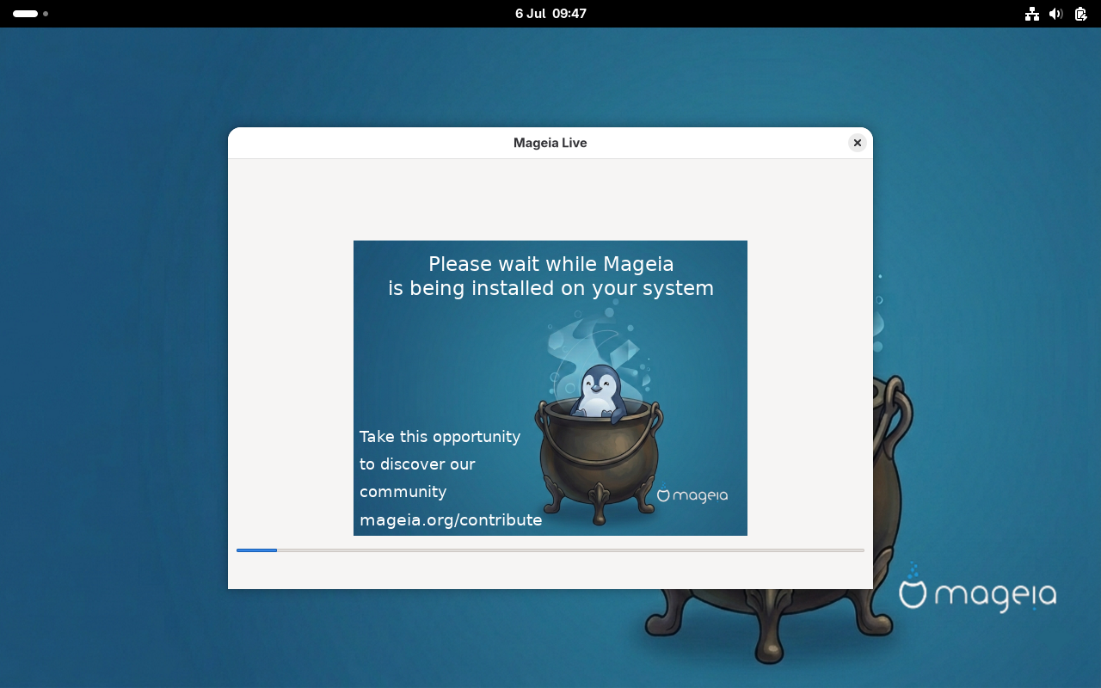Click 'Please wait while Mageia' heading
The height and width of the screenshot is (688, 1101).
coord(550,264)
